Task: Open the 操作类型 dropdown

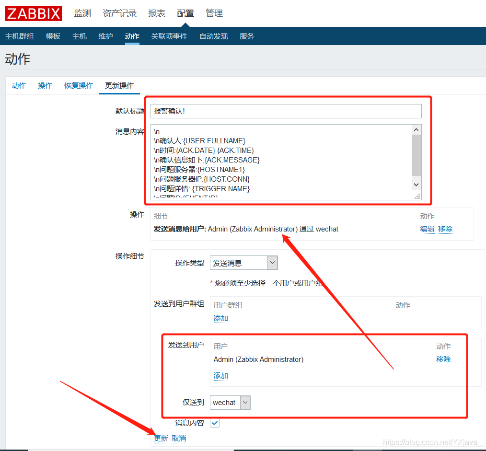Action: (243, 263)
